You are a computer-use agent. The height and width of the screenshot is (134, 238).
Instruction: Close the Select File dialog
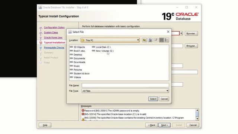coord(168,32)
